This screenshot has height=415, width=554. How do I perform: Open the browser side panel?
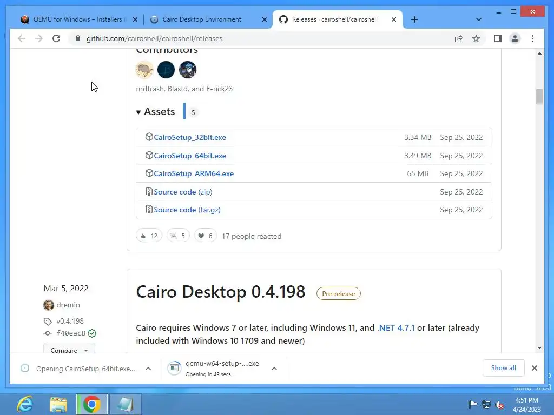(498, 38)
